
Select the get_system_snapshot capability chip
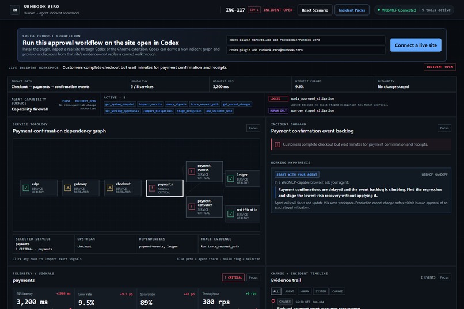pos(120,104)
